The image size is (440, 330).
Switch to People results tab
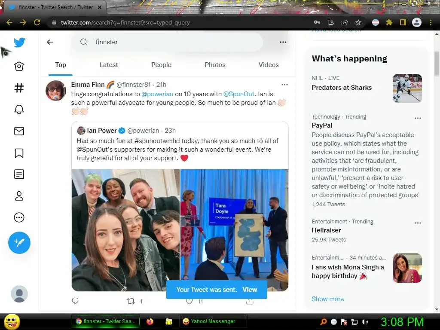tap(162, 65)
